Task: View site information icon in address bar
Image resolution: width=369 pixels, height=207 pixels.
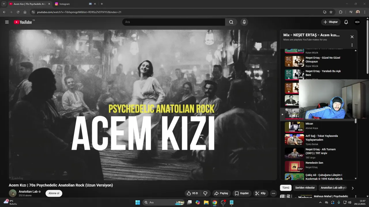Action: coord(33,12)
